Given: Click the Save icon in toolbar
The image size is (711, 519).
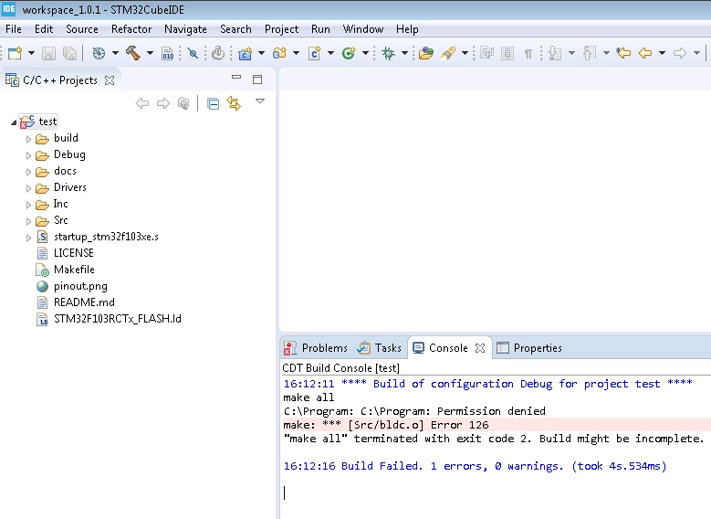Looking at the screenshot, I should 48,53.
